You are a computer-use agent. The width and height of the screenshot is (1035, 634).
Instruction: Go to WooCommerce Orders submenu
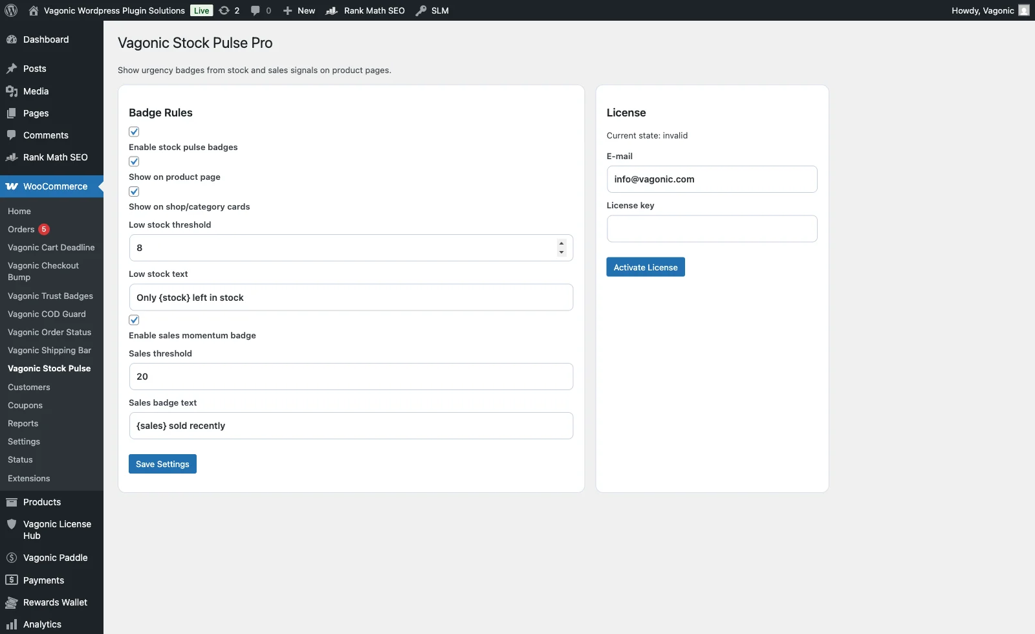(21, 230)
